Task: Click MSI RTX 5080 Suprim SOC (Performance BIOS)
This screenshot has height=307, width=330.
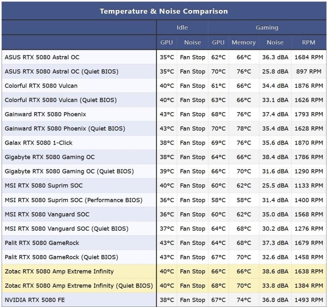Action: 74,200
